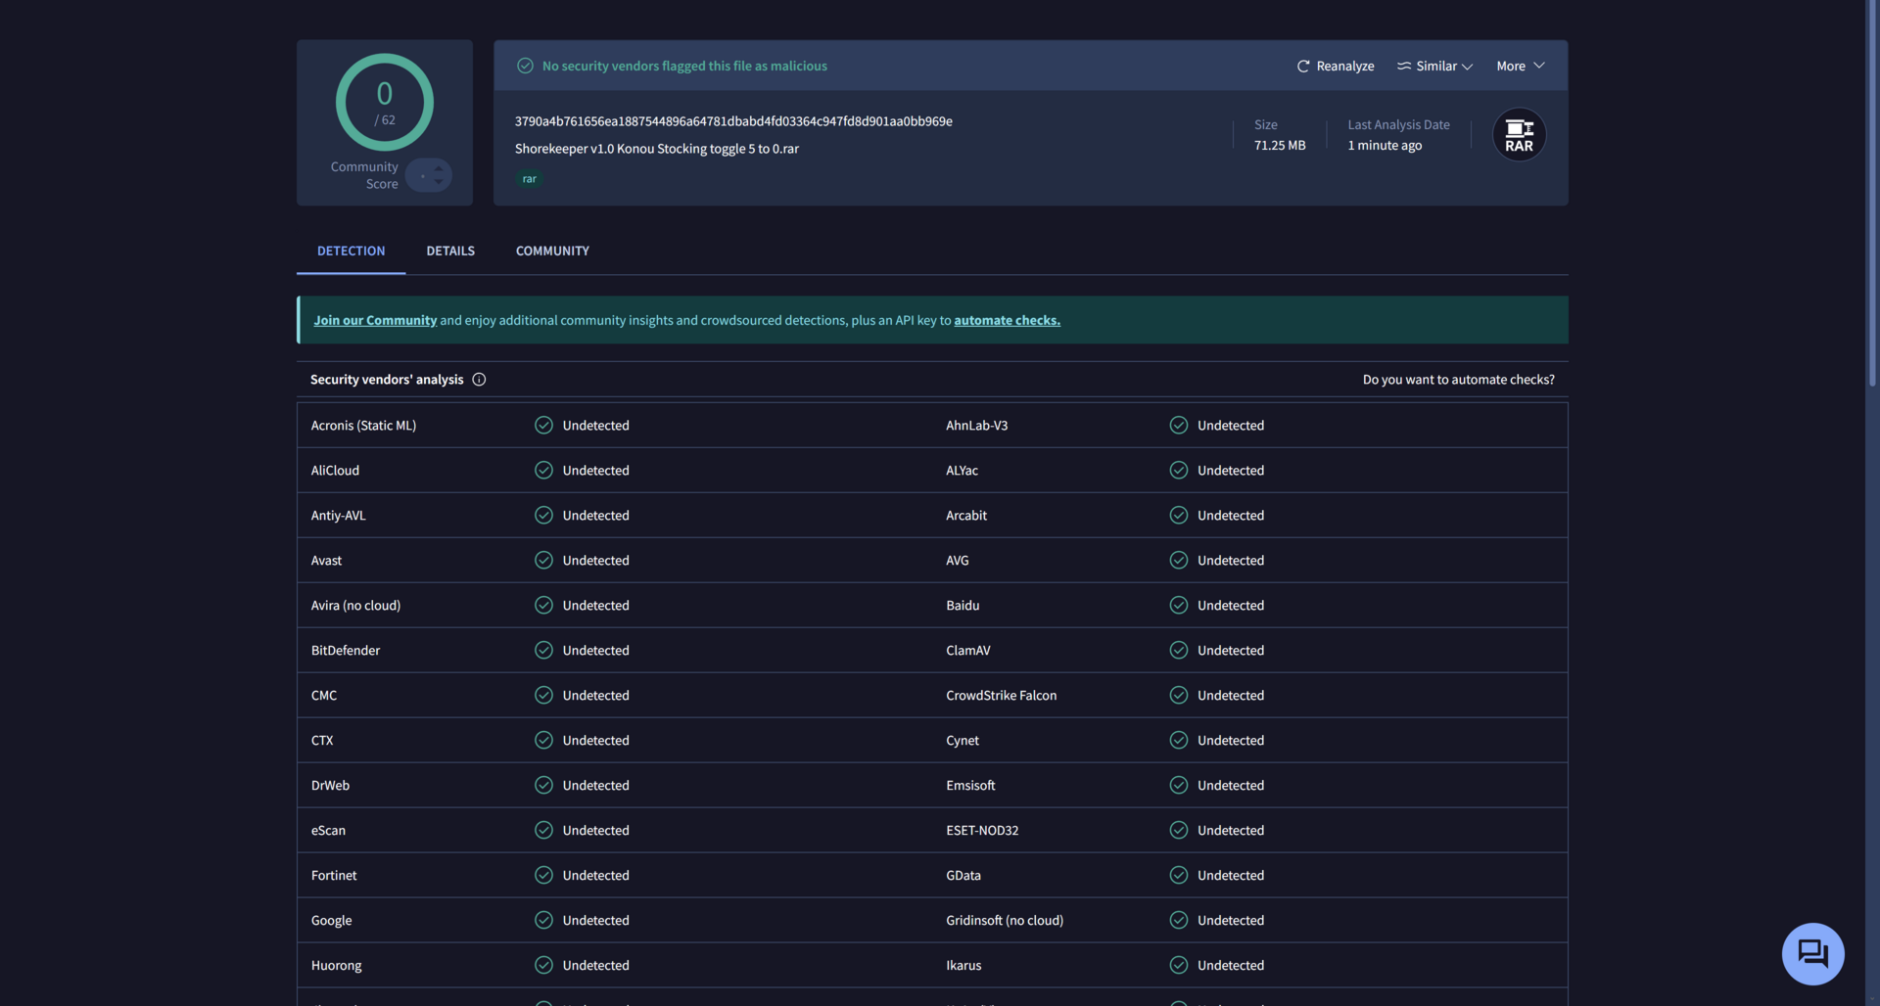The image size is (1880, 1006).
Task: Select the BitDefender vendor name
Action: pyautogui.click(x=346, y=650)
